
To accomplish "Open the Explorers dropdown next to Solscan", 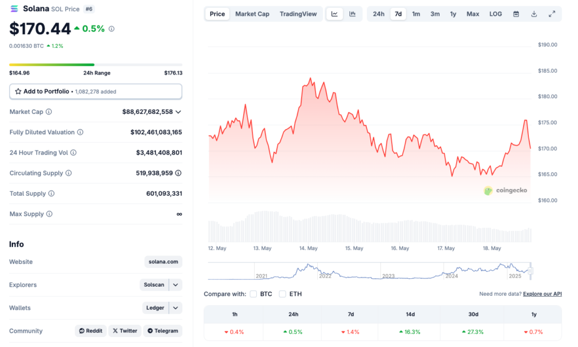I will click(176, 285).
